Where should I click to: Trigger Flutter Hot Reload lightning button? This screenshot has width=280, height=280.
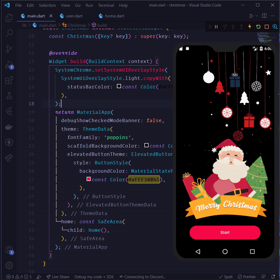[x=250, y=27]
